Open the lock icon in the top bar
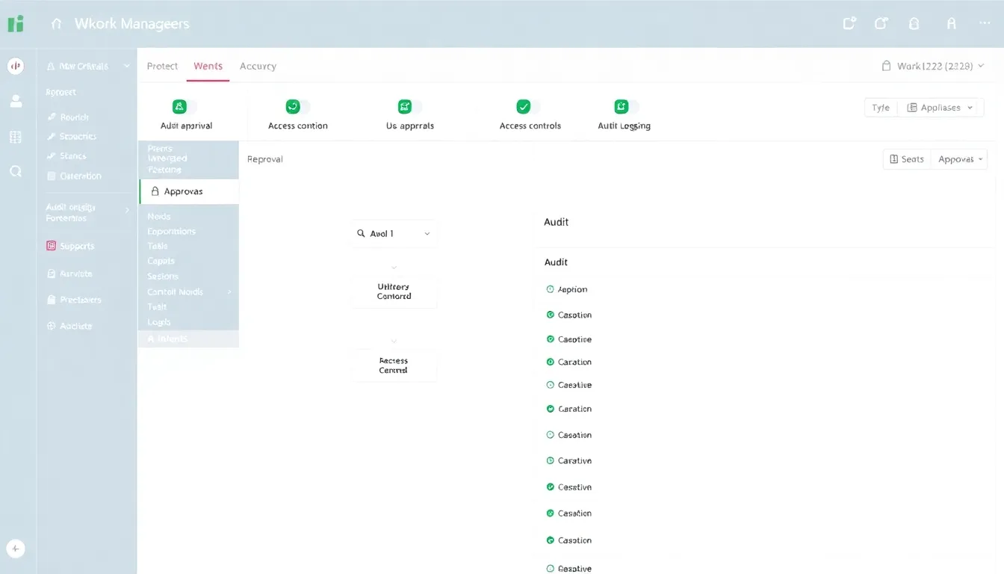This screenshot has width=1004, height=574. (914, 23)
